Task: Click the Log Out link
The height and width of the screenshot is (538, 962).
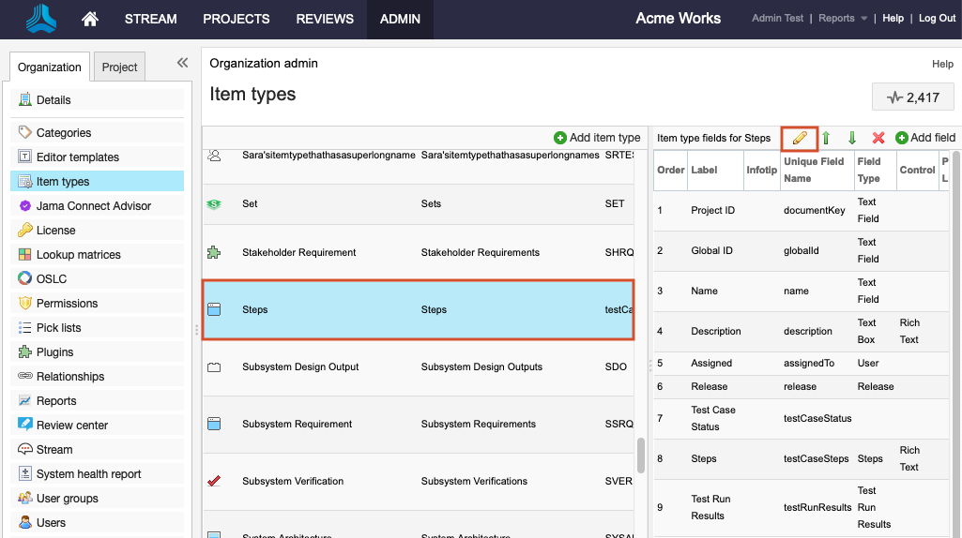Action: coord(937,19)
